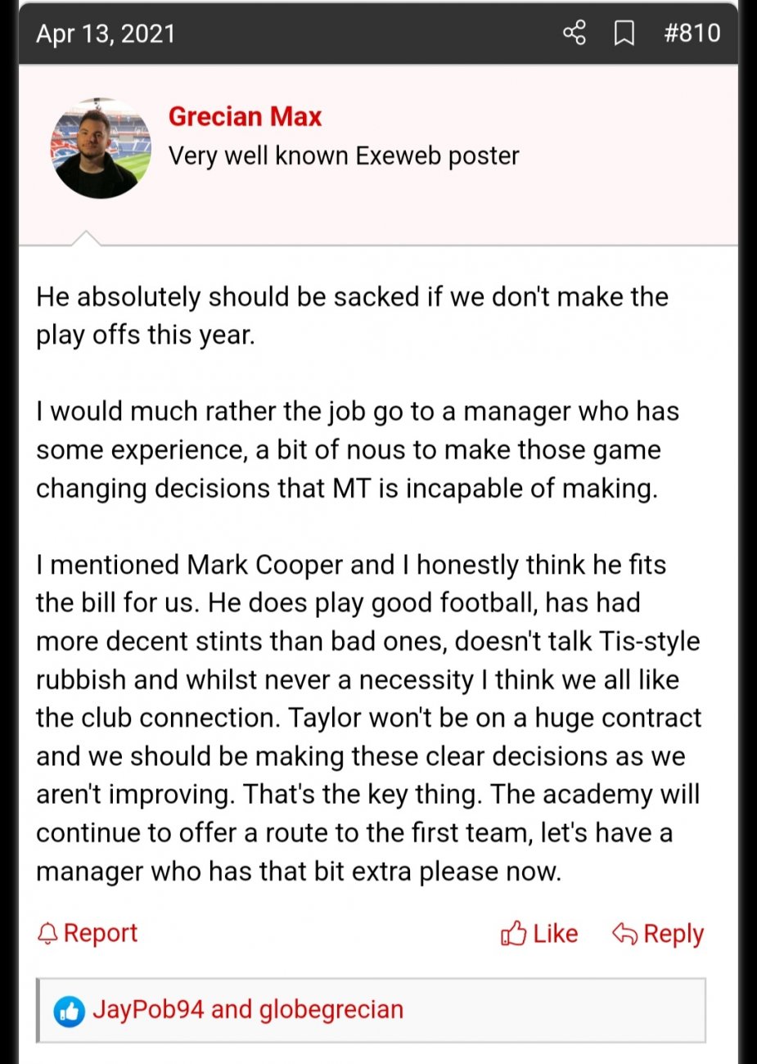The height and width of the screenshot is (1064, 757).
Task: Select the Reply text button
Action: pyautogui.click(x=674, y=934)
